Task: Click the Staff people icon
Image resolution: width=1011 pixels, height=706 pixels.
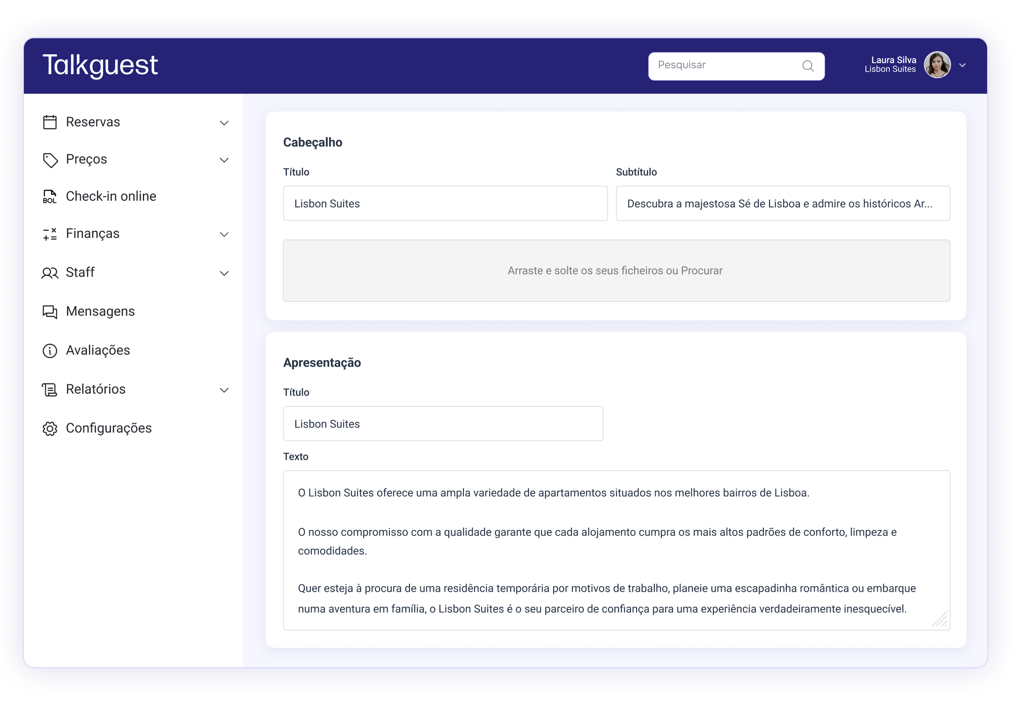Action: (x=50, y=273)
